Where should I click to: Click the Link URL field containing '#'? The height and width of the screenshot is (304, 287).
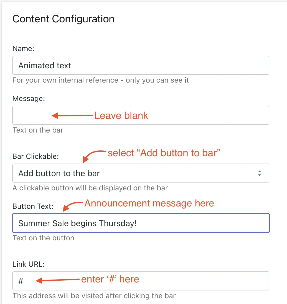click(x=141, y=281)
